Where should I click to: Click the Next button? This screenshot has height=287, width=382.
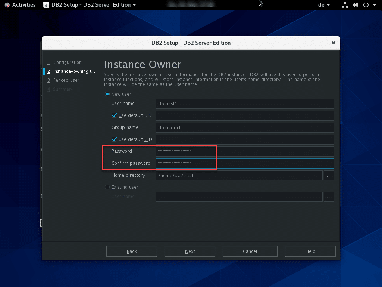190,251
